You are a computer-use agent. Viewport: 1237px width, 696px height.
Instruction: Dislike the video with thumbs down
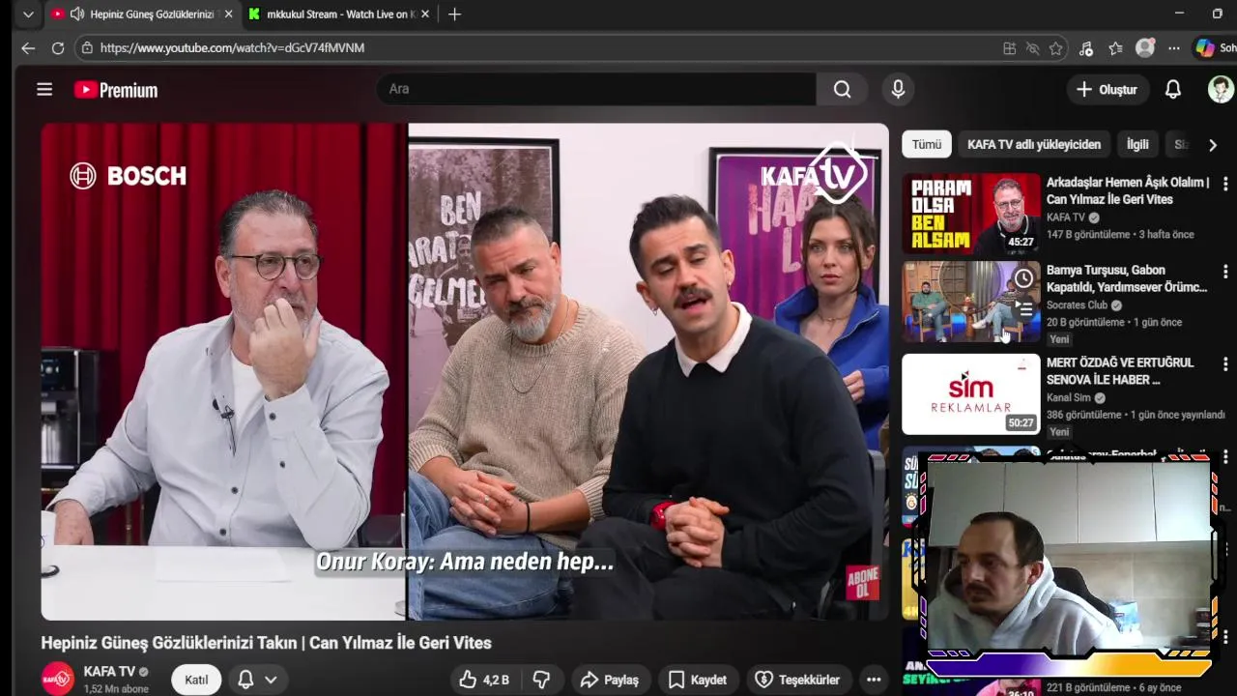click(542, 680)
